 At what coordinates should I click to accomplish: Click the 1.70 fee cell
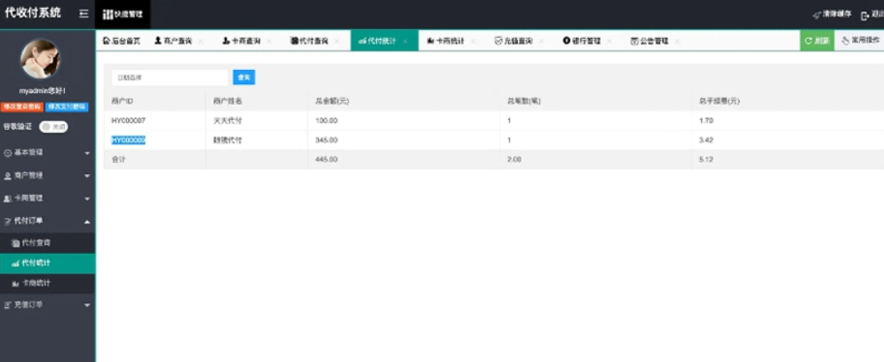point(706,121)
